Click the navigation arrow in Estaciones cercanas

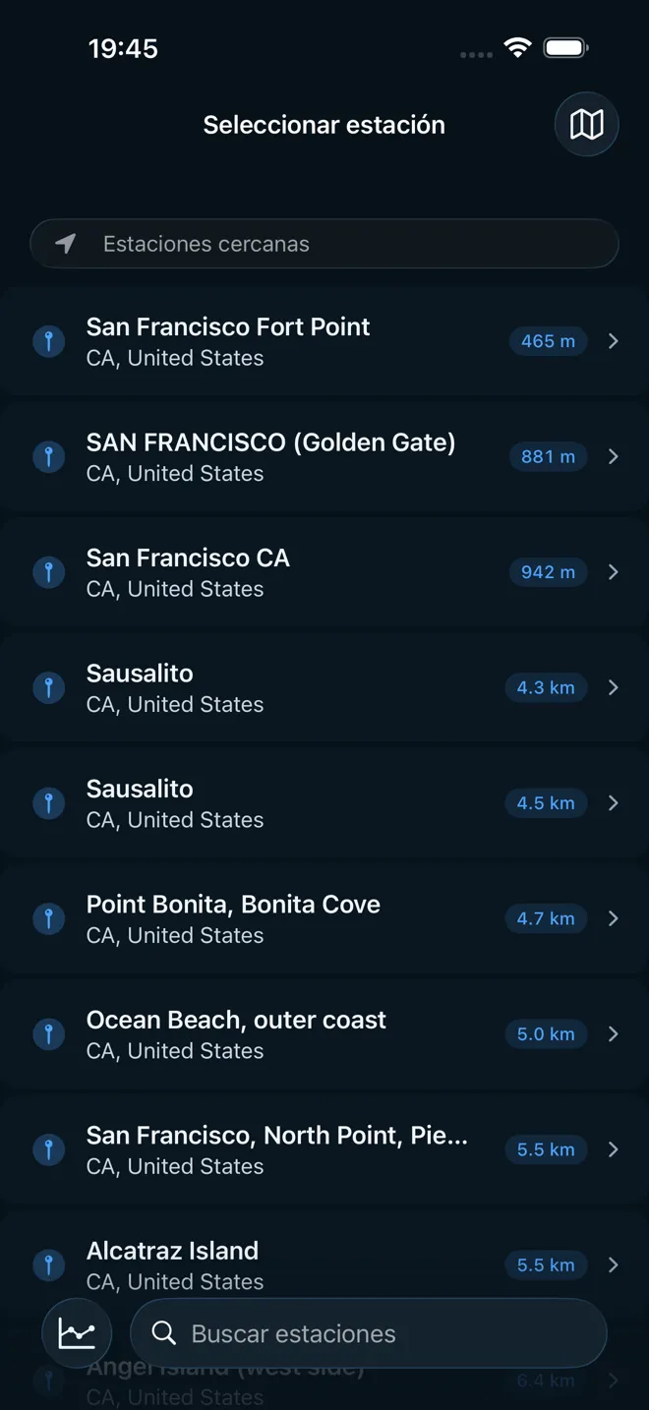pyautogui.click(x=63, y=243)
